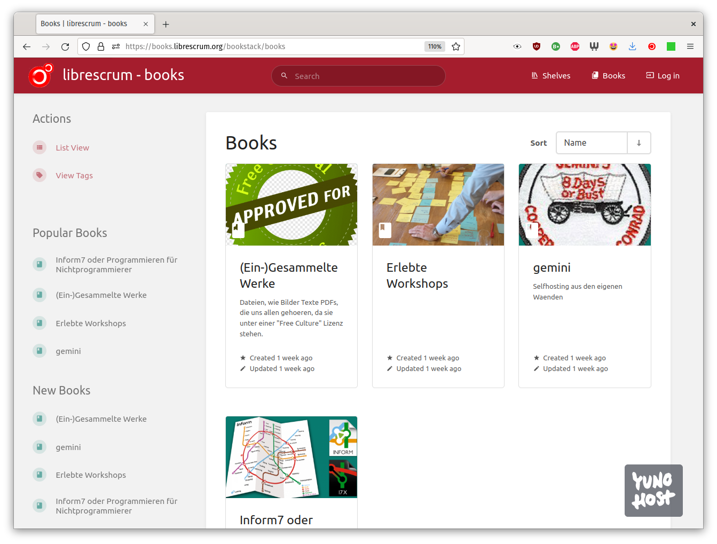Click the W extension icon
717x544 pixels.
click(x=594, y=46)
